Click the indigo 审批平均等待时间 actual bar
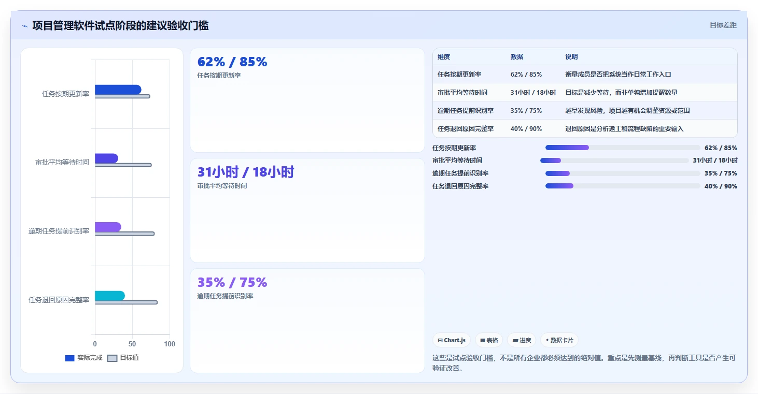The image size is (758, 394). pyautogui.click(x=106, y=158)
